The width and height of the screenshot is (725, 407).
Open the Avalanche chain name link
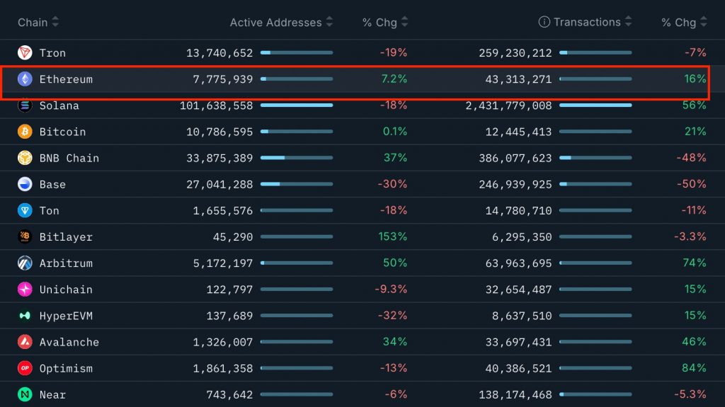(x=69, y=343)
